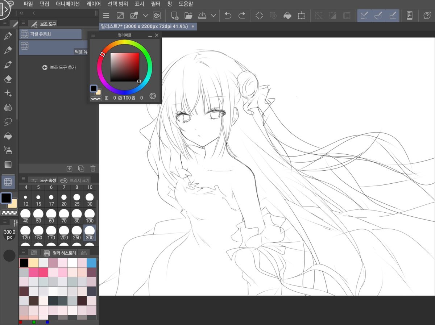
Task: Open the main hamburger menu in command bar
Action: (x=106, y=16)
